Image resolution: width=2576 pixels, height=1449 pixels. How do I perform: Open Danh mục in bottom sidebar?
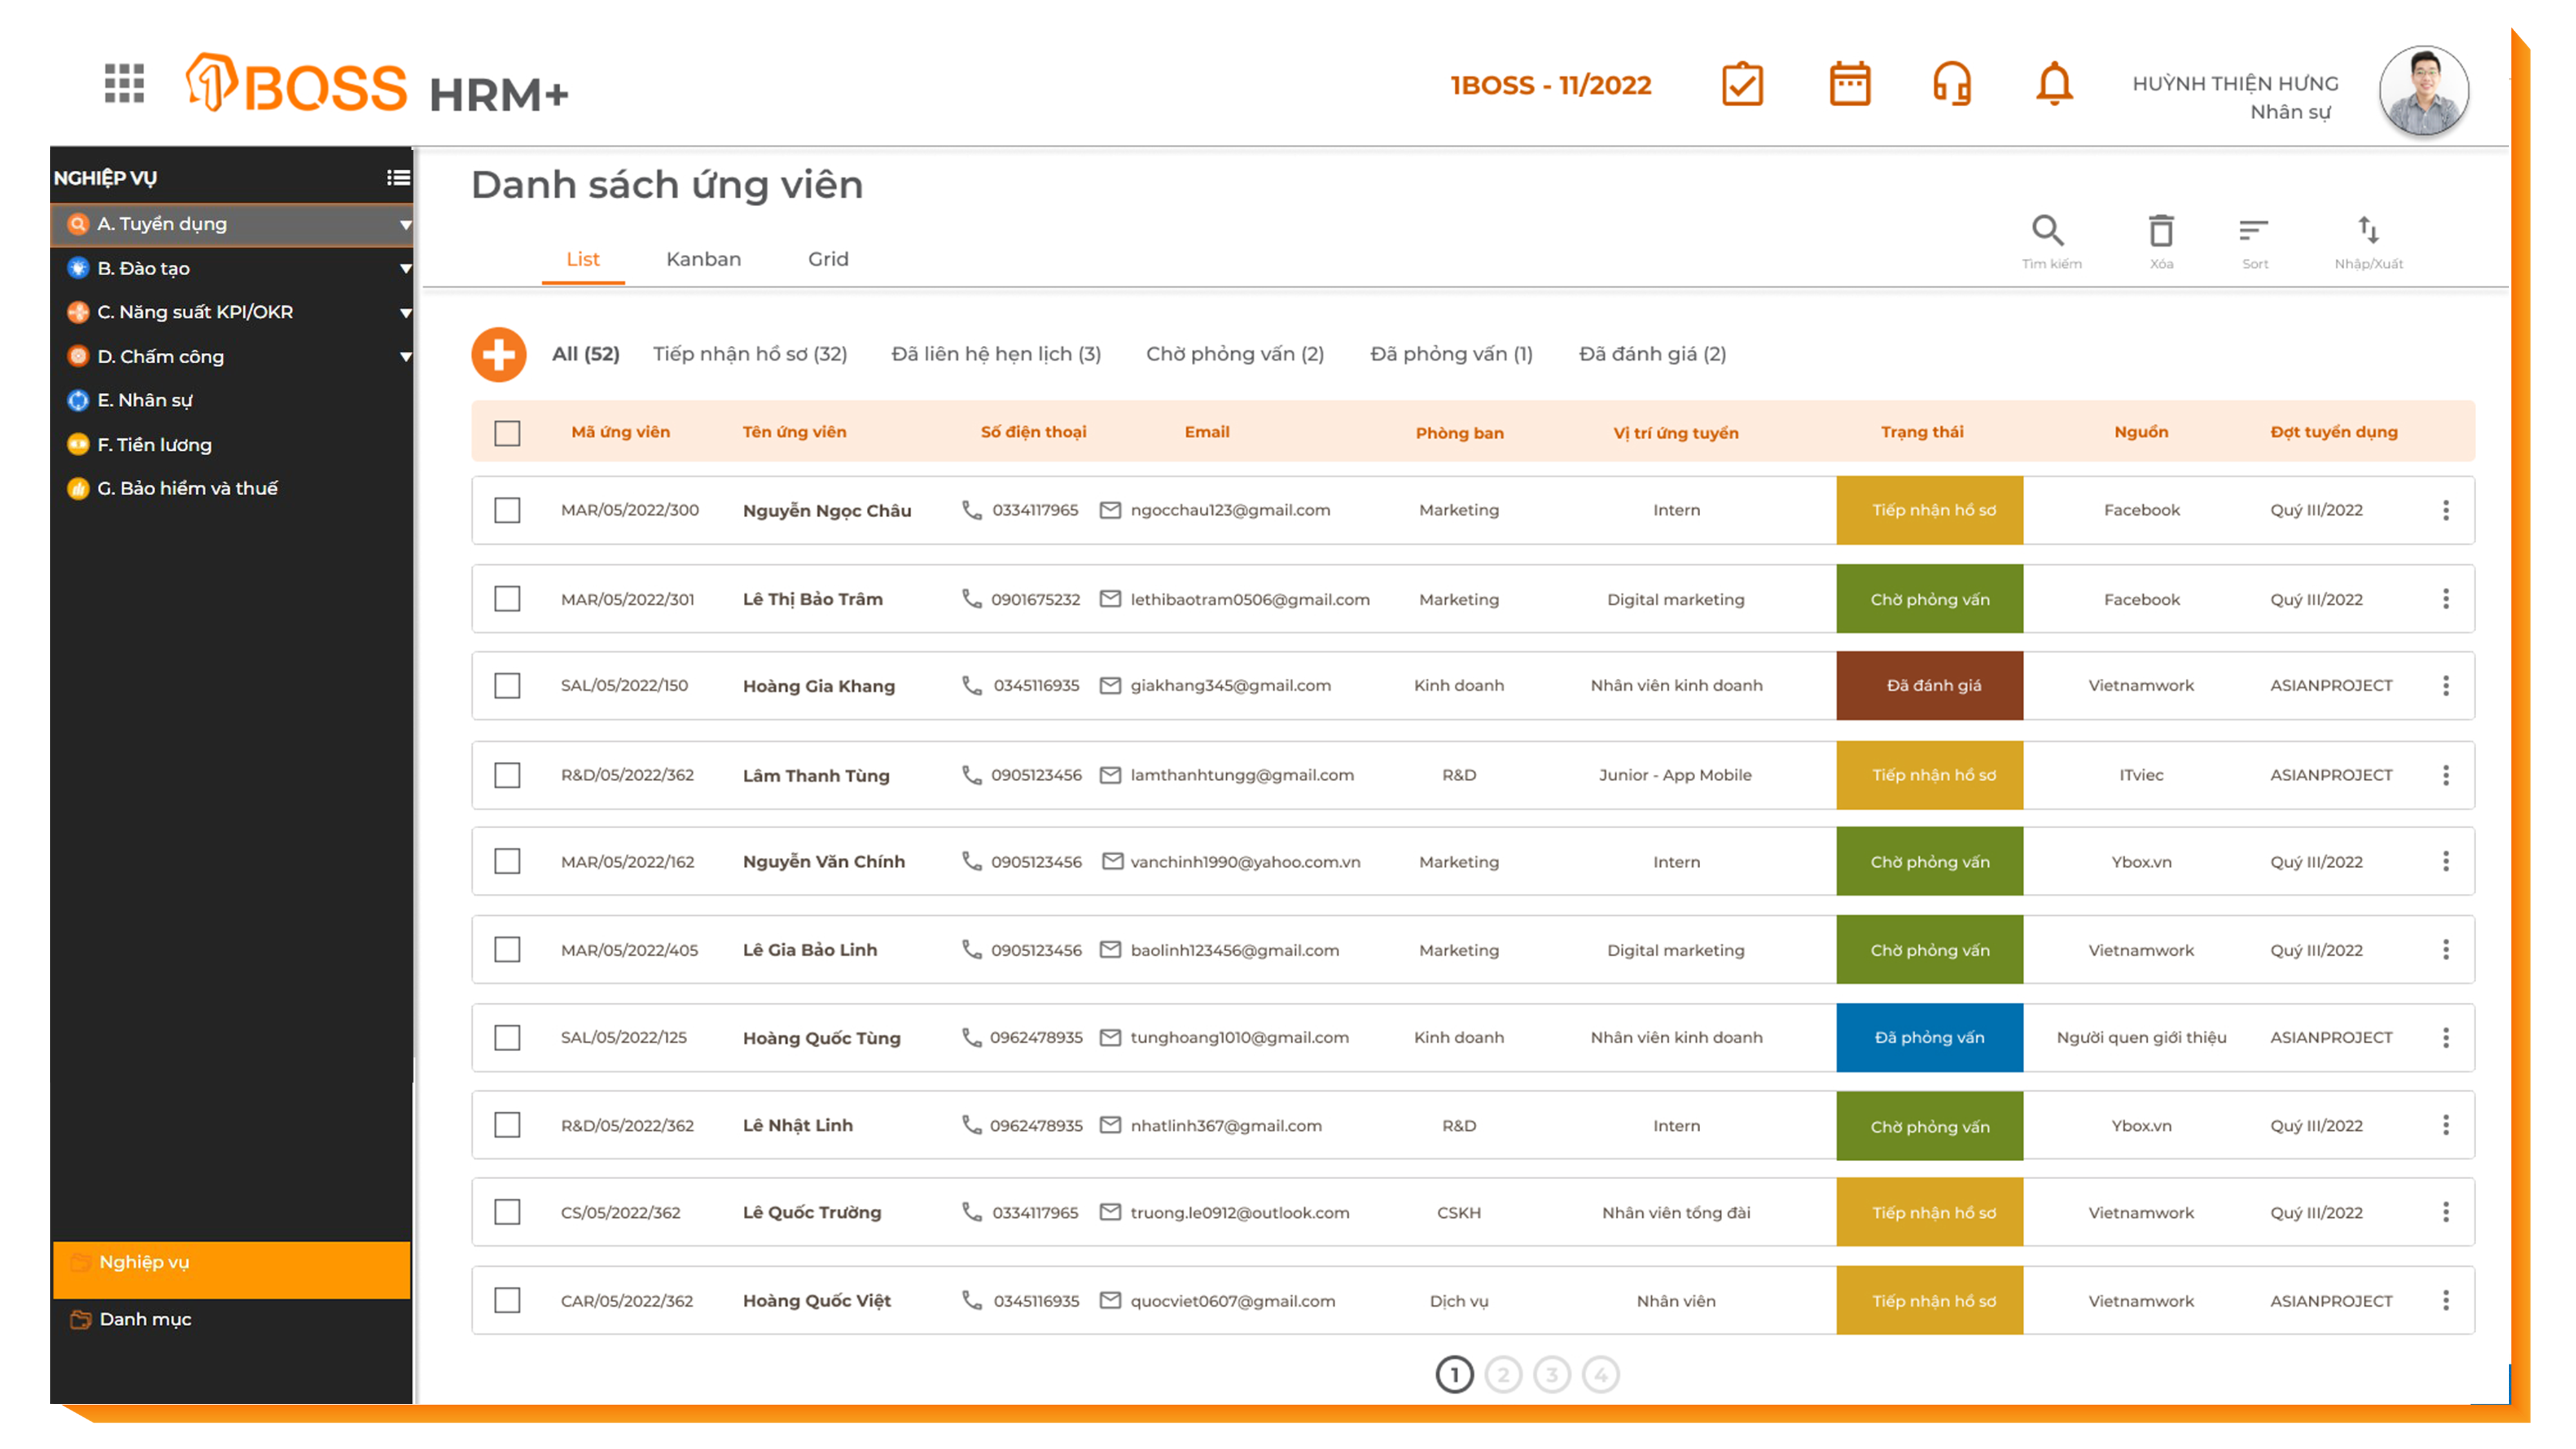(x=145, y=1319)
